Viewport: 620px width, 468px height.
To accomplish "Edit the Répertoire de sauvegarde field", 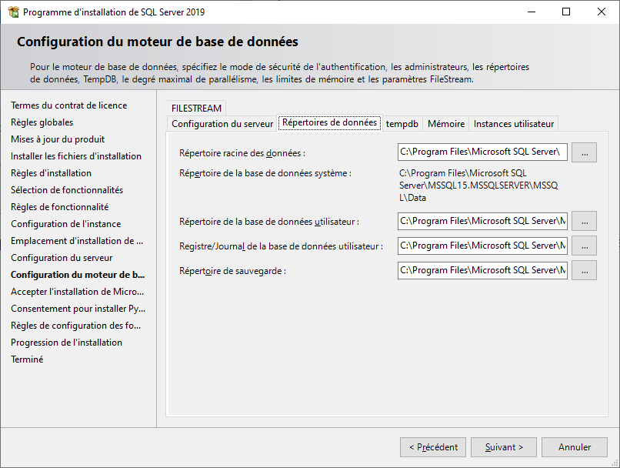I will click(x=482, y=270).
